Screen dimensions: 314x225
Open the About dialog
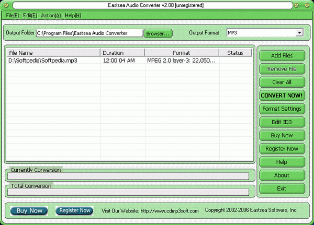click(x=282, y=175)
